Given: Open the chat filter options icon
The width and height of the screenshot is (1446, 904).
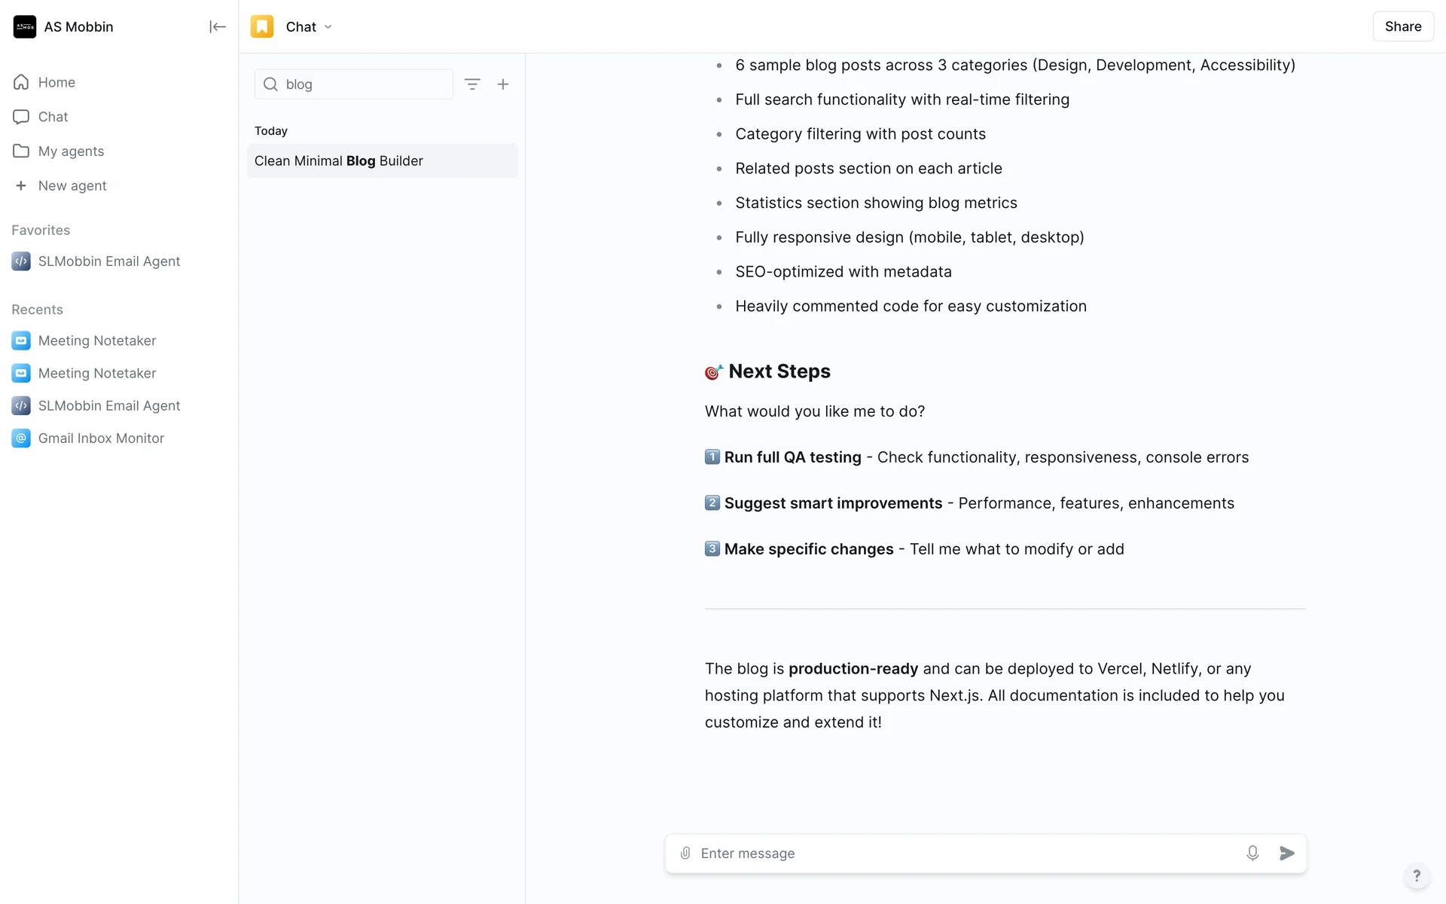Looking at the screenshot, I should point(472,84).
